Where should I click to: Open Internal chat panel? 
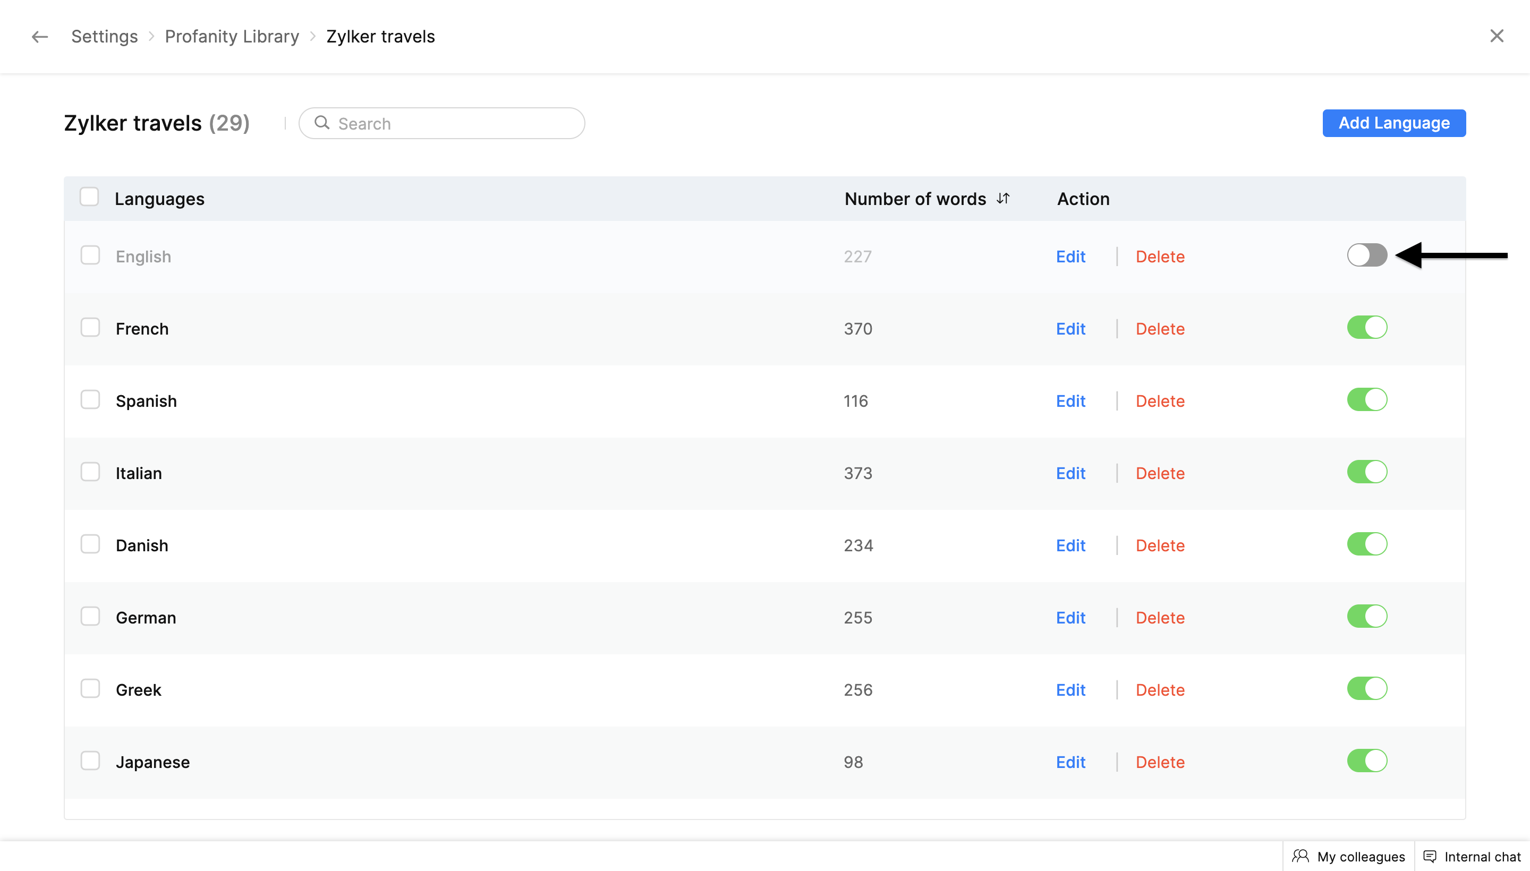[1472, 857]
